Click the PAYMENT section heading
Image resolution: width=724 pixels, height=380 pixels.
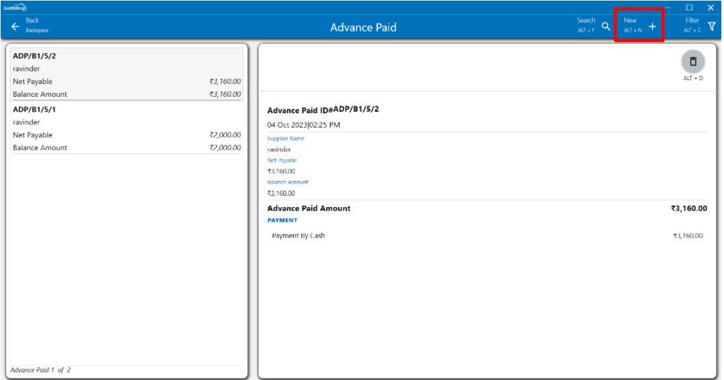(282, 221)
